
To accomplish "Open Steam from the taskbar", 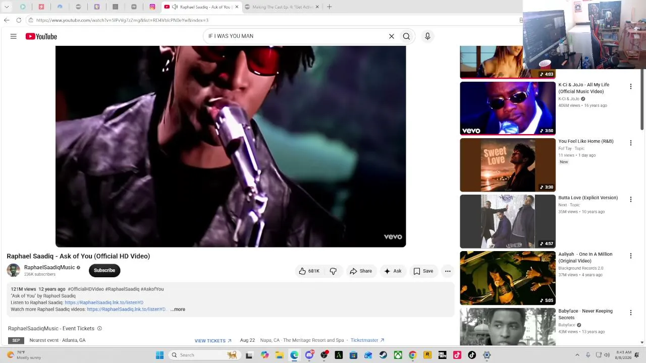I will (x=383, y=355).
